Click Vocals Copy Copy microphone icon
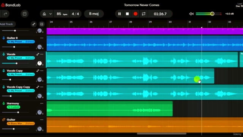The height and width of the screenshot is (137, 243). (3, 87)
